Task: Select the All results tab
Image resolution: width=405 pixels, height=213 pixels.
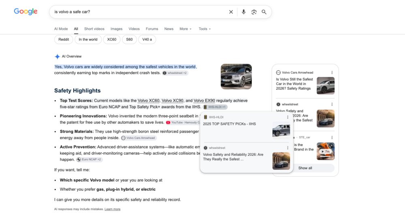Action: [x=76, y=29]
